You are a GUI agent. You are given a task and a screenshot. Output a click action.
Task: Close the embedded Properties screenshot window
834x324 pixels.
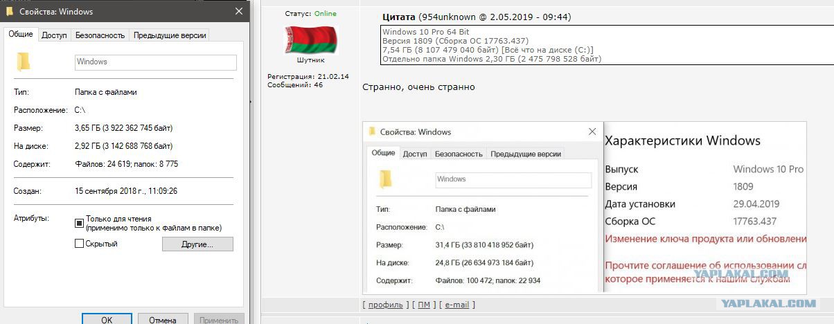(592, 132)
